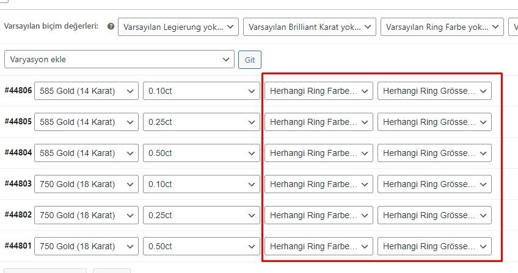Open the Varsayılan Ring Farbe yok dropdown
Screen dimensions: 518x273
442,27
